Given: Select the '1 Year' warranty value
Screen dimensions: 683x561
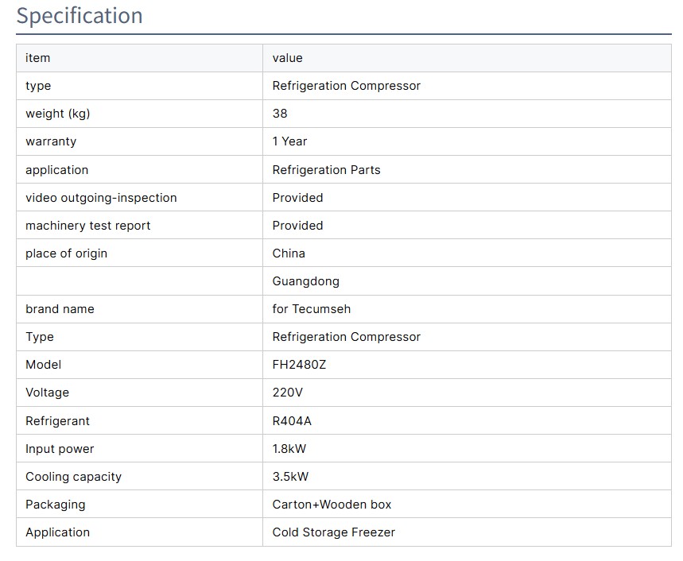Looking at the screenshot, I should tap(289, 141).
